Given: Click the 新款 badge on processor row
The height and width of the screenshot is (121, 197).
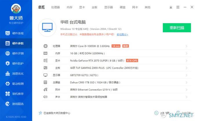Looking at the screenshot, I should [x=125, y=46].
